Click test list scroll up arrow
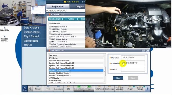Screen dimensions: 172x96 105,55
